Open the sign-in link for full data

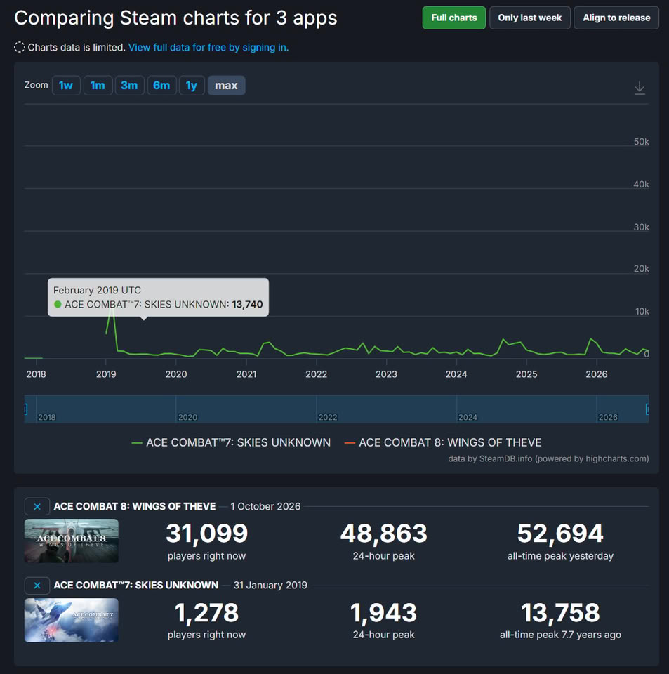tap(208, 47)
